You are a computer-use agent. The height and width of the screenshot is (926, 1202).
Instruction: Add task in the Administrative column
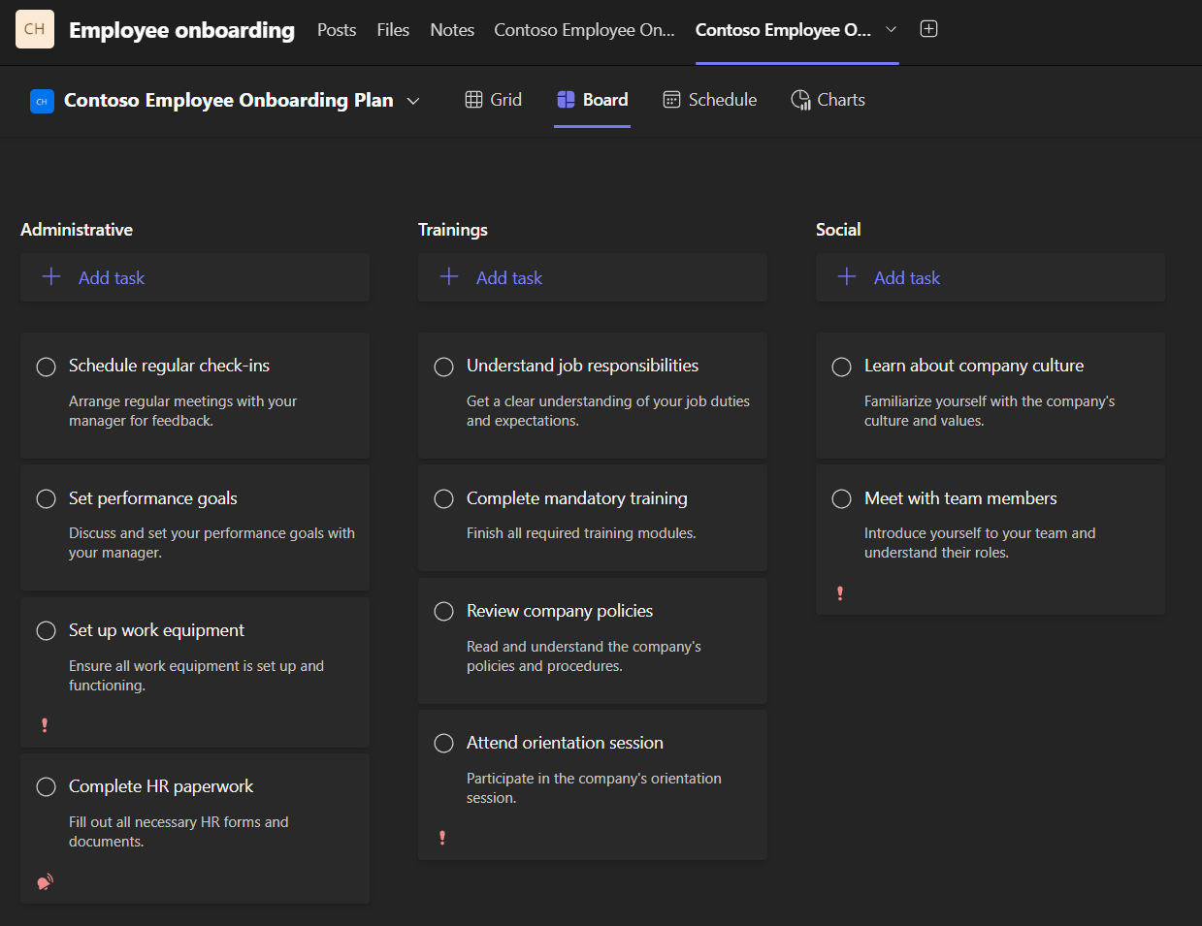(x=195, y=278)
